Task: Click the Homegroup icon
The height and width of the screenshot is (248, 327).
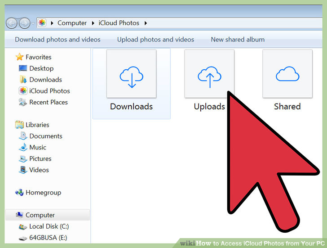Action: pos(19,192)
